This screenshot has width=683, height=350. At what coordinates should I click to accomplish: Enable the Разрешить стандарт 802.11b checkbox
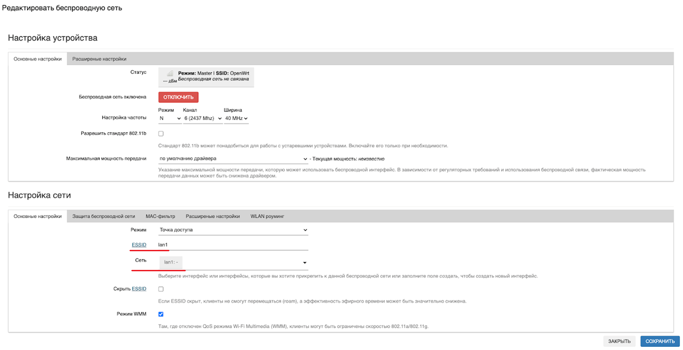pos(161,134)
